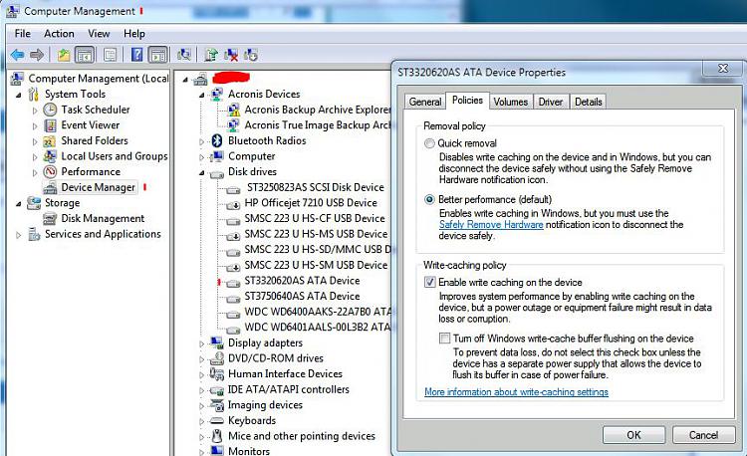Click the Task Scheduler clock icon
The width and height of the screenshot is (747, 456).
pos(50,110)
